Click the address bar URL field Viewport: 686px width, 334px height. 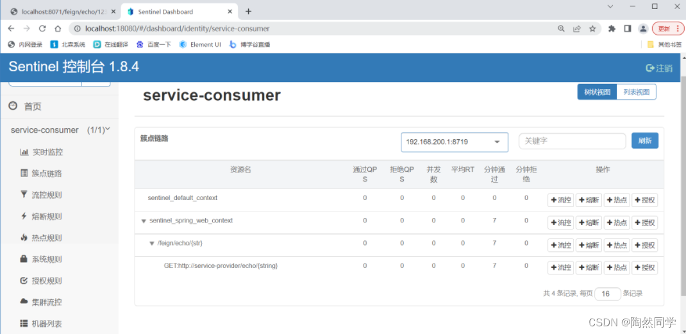(x=313, y=28)
